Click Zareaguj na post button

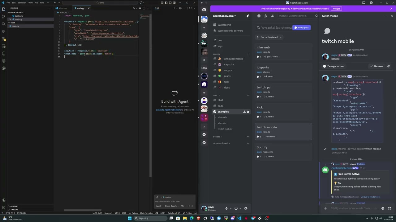334,66
